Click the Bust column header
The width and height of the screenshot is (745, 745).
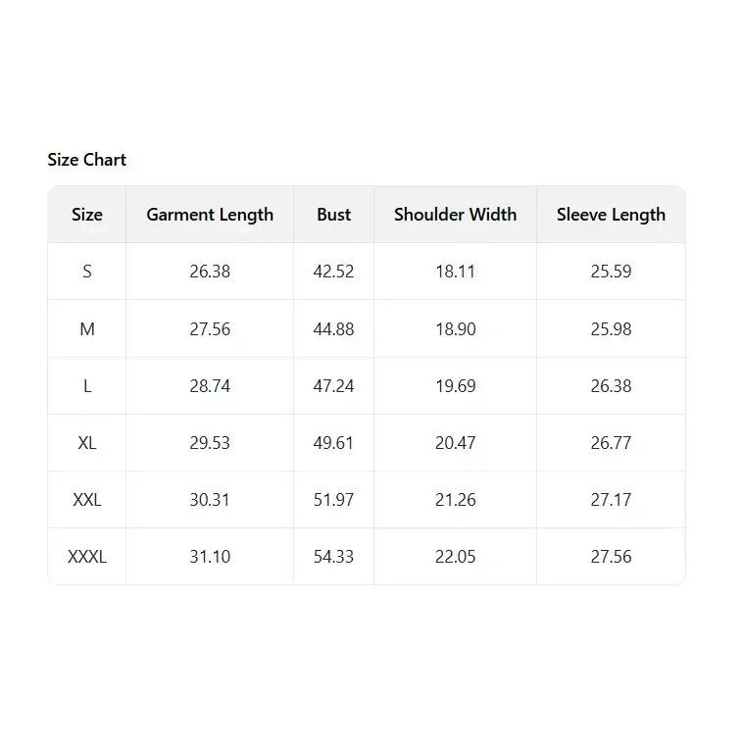tap(333, 215)
